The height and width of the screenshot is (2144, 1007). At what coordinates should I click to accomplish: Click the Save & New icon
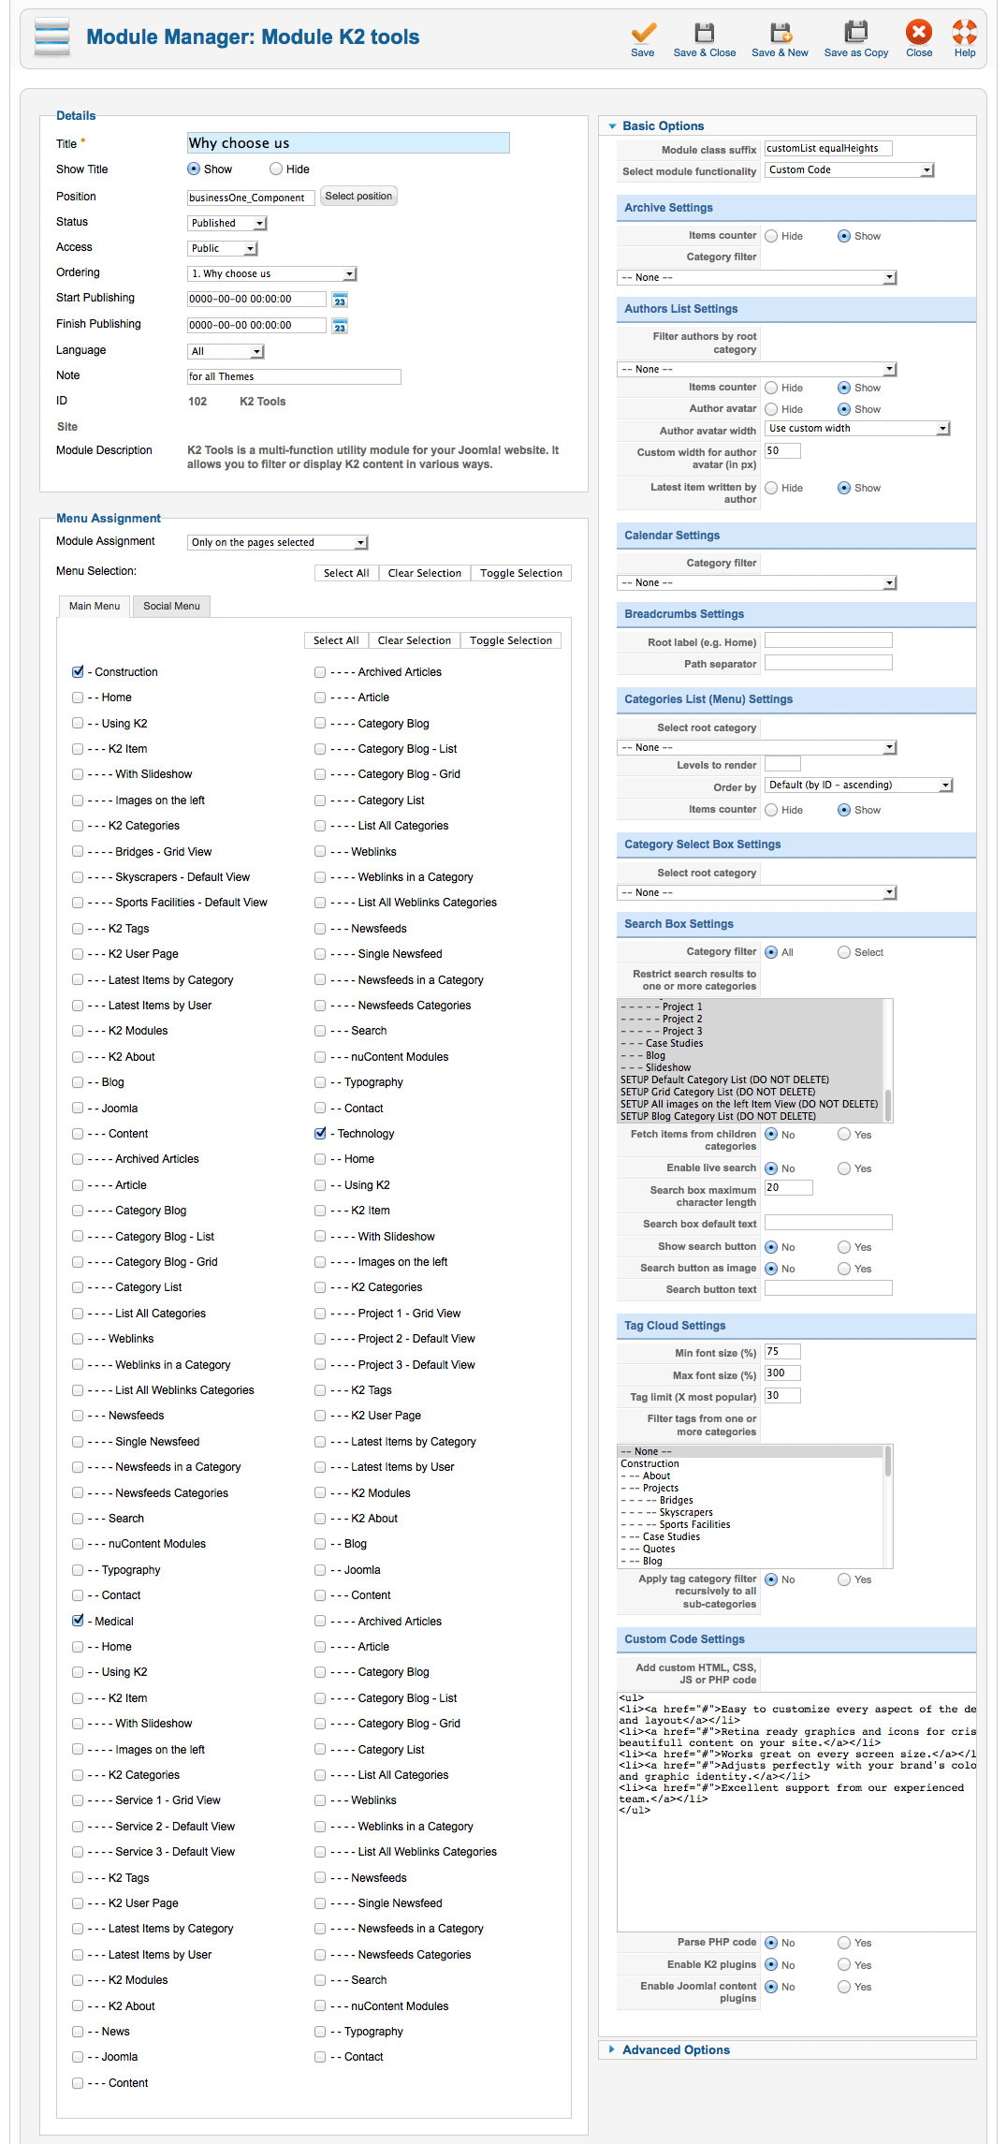[781, 33]
